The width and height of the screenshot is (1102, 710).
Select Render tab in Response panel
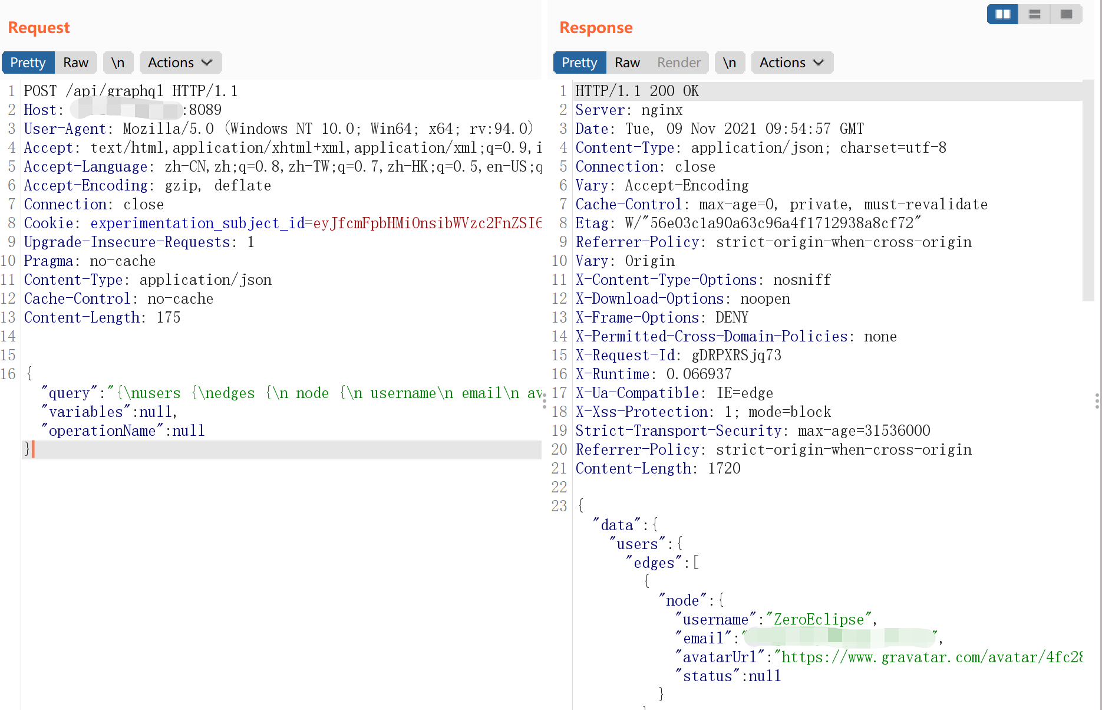tap(679, 63)
